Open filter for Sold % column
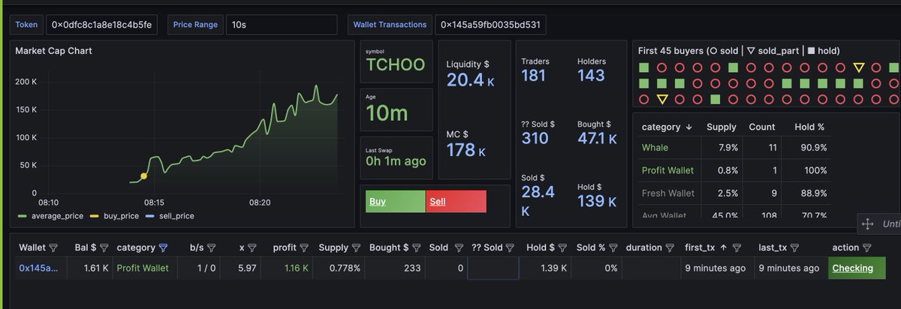The width and height of the screenshot is (901, 309). coord(614,247)
